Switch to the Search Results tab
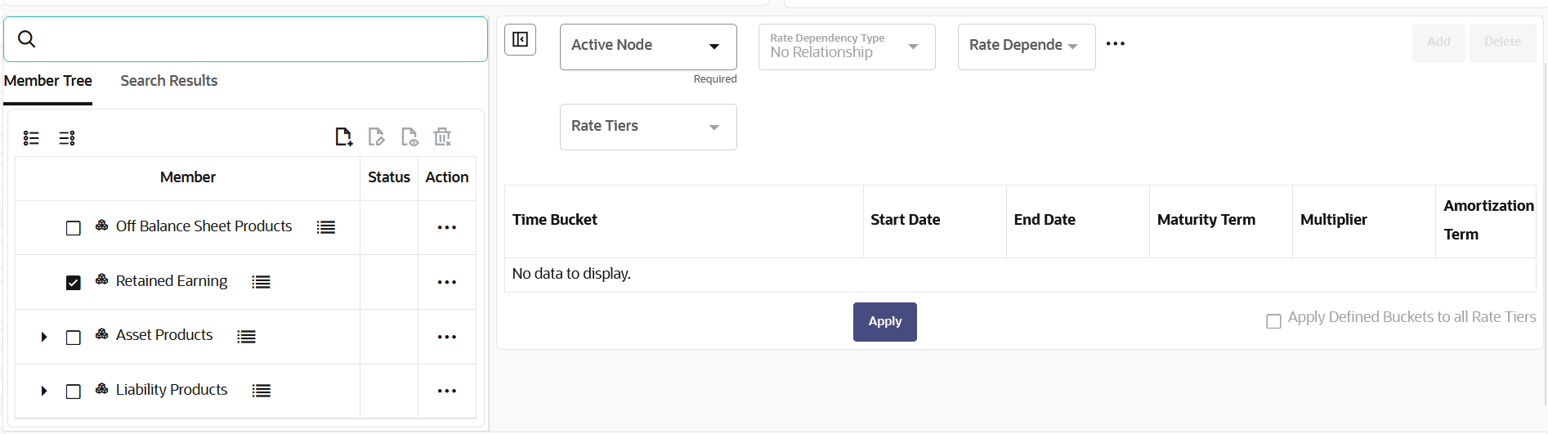Screen dimensions: 1548x434 point(168,81)
